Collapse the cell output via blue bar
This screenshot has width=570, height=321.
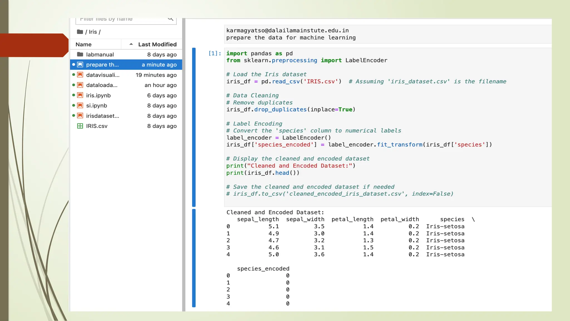pos(194,258)
